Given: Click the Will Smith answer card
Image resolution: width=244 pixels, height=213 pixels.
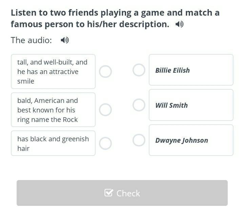Looking at the screenshot, I should click(x=191, y=105).
